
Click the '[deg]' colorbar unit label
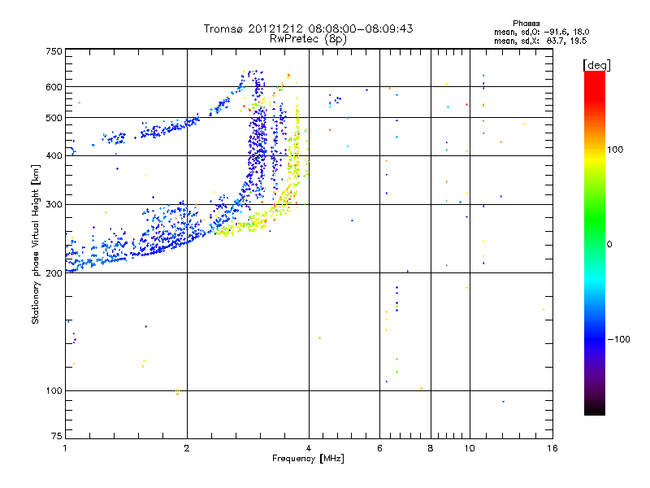(x=596, y=65)
